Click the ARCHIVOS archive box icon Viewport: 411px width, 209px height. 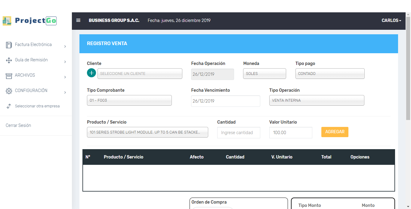click(9, 75)
